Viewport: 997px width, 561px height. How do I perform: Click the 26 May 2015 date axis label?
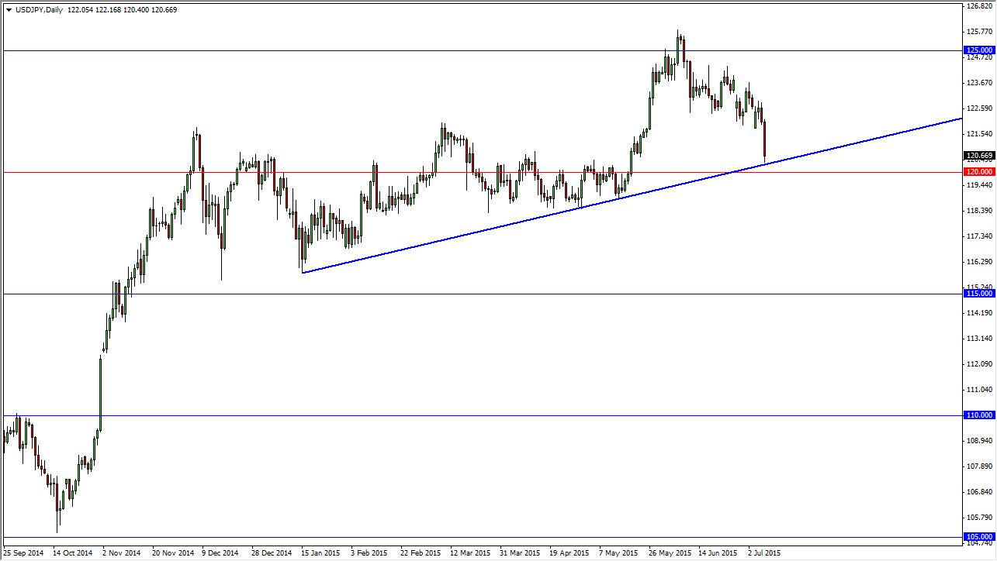coord(669,552)
